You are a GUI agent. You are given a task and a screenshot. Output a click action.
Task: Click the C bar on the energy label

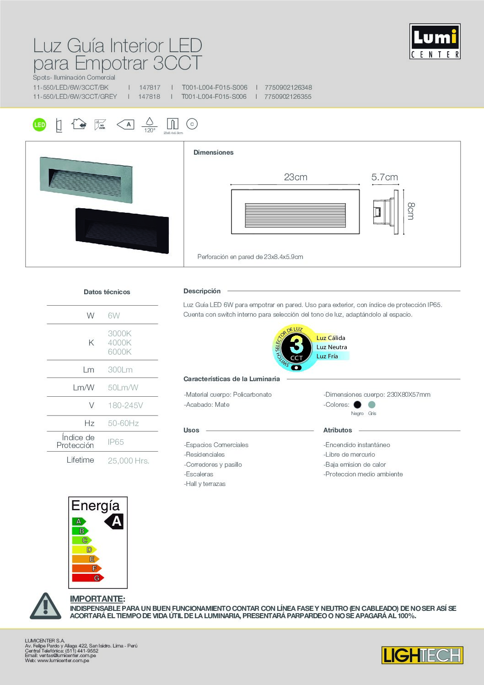pyautogui.click(x=82, y=540)
